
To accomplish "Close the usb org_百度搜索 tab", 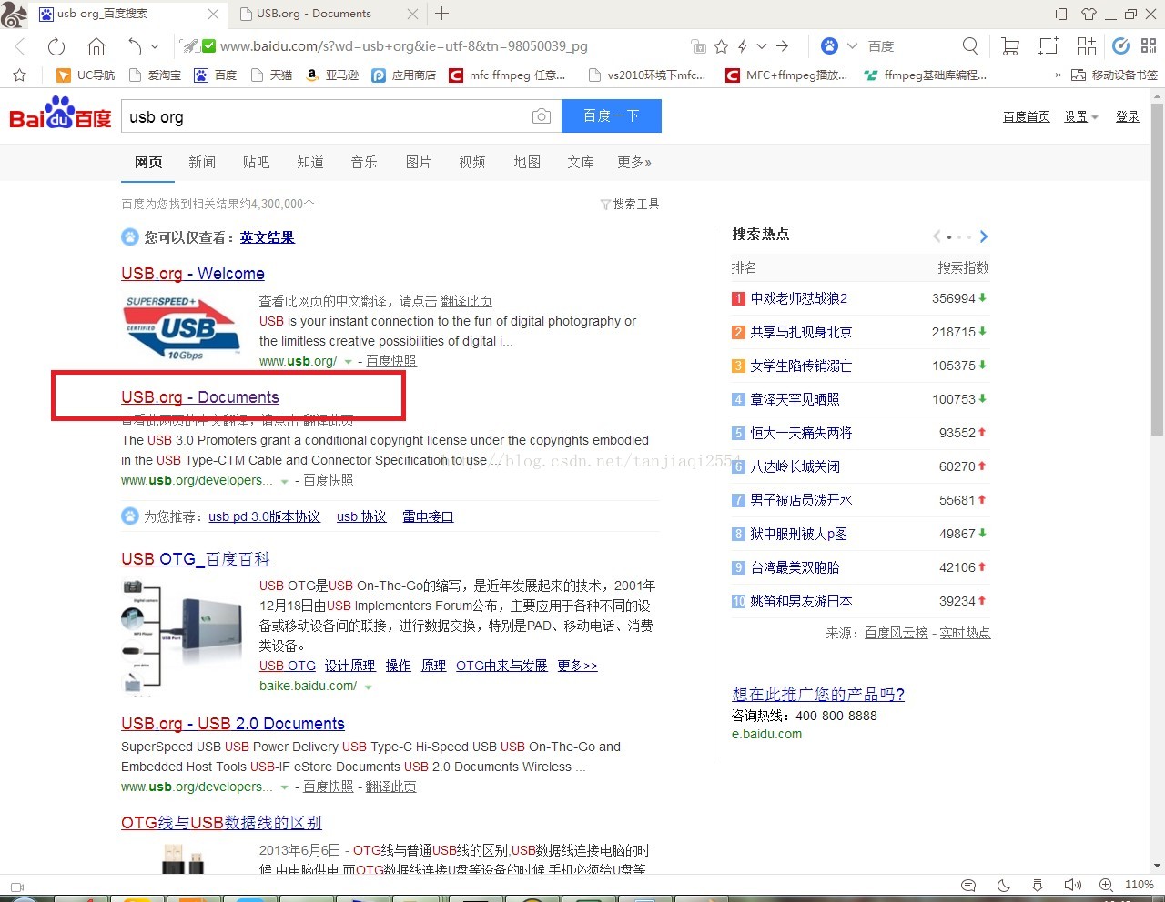I will pos(213,14).
